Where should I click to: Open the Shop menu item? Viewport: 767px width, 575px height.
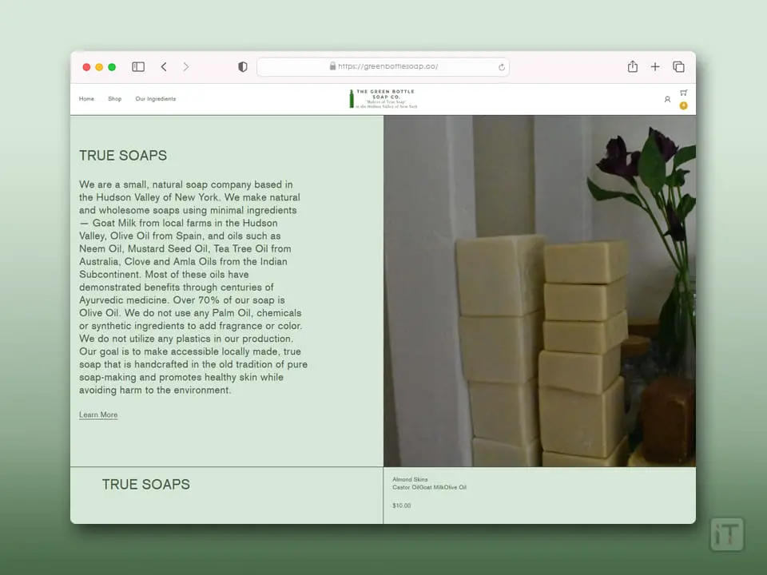[x=115, y=99]
